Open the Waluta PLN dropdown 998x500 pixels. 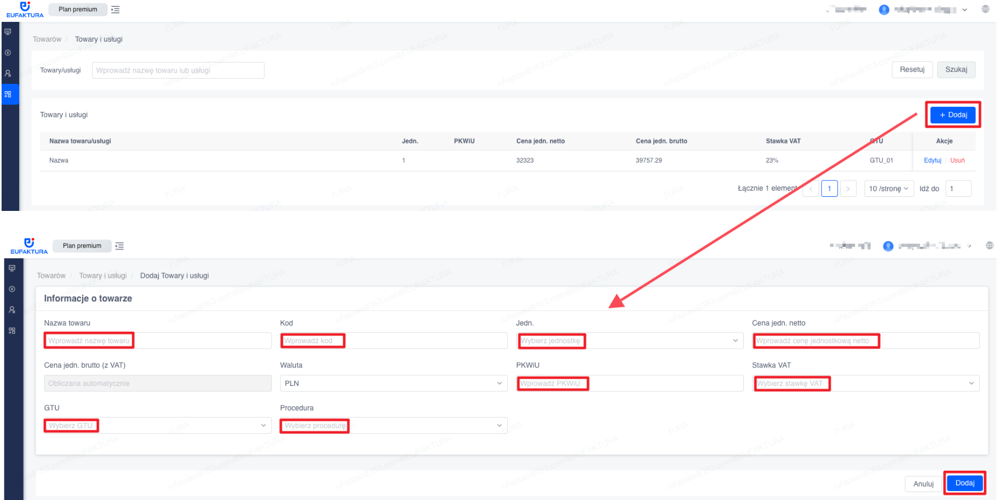point(394,384)
